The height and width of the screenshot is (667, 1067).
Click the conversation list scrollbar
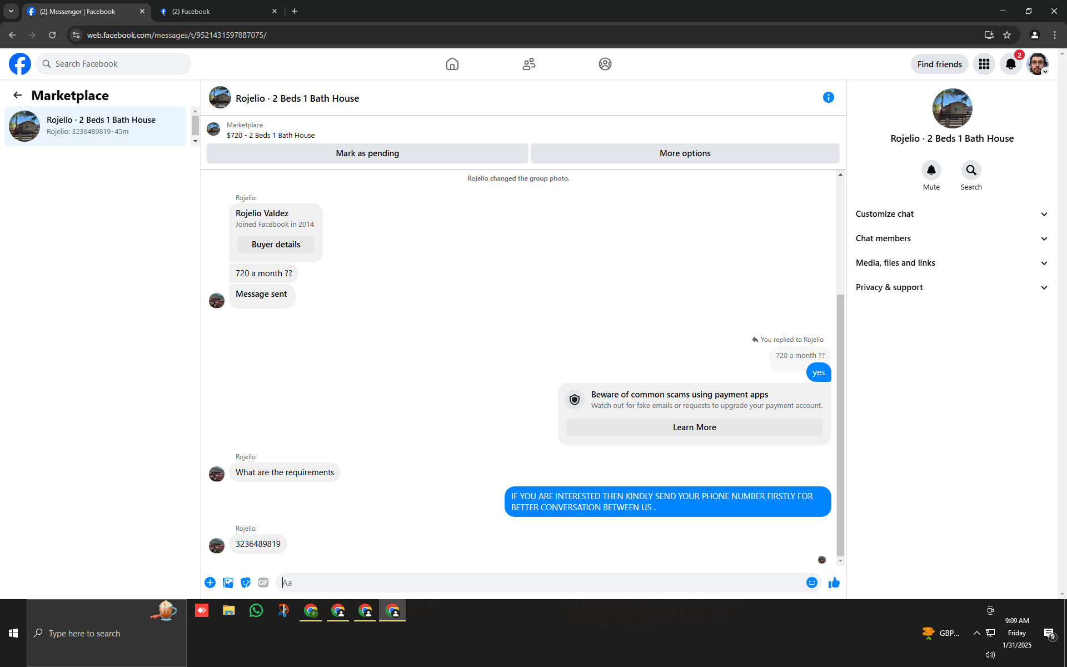pyautogui.click(x=195, y=125)
